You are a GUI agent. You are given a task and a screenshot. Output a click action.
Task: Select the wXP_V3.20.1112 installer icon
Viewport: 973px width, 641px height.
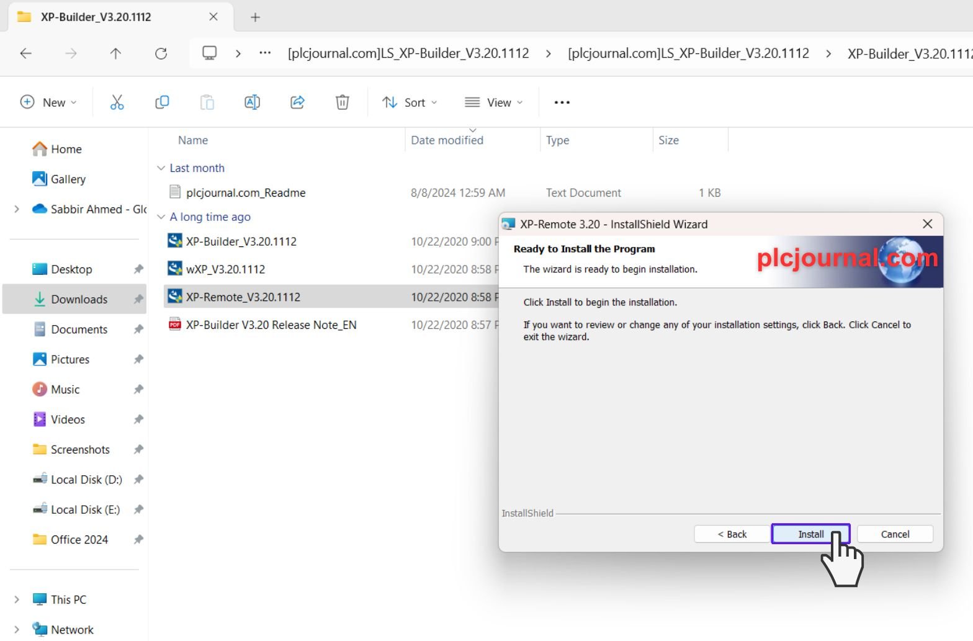point(175,269)
